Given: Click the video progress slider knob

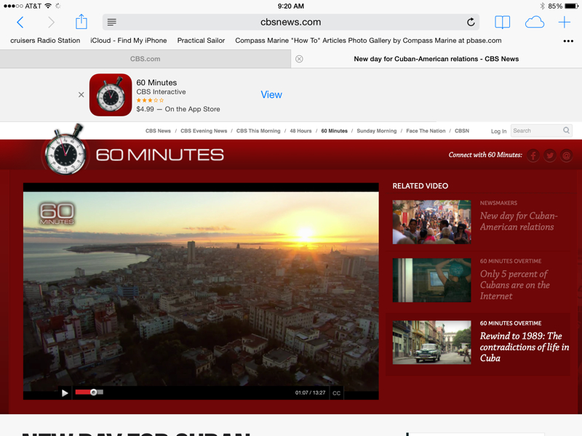Looking at the screenshot, I should tap(94, 392).
